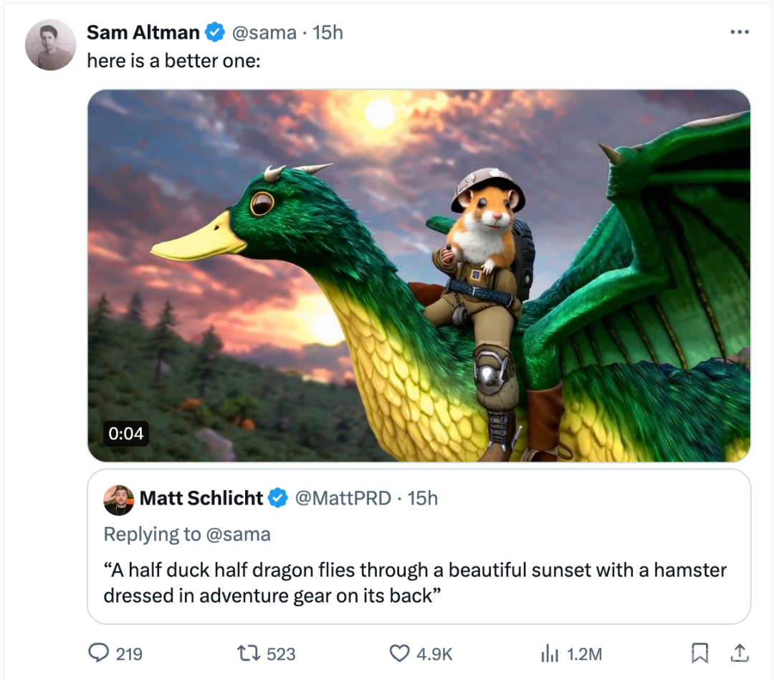Click Sam Altman's verified badge
The height and width of the screenshot is (680, 774).
(214, 33)
